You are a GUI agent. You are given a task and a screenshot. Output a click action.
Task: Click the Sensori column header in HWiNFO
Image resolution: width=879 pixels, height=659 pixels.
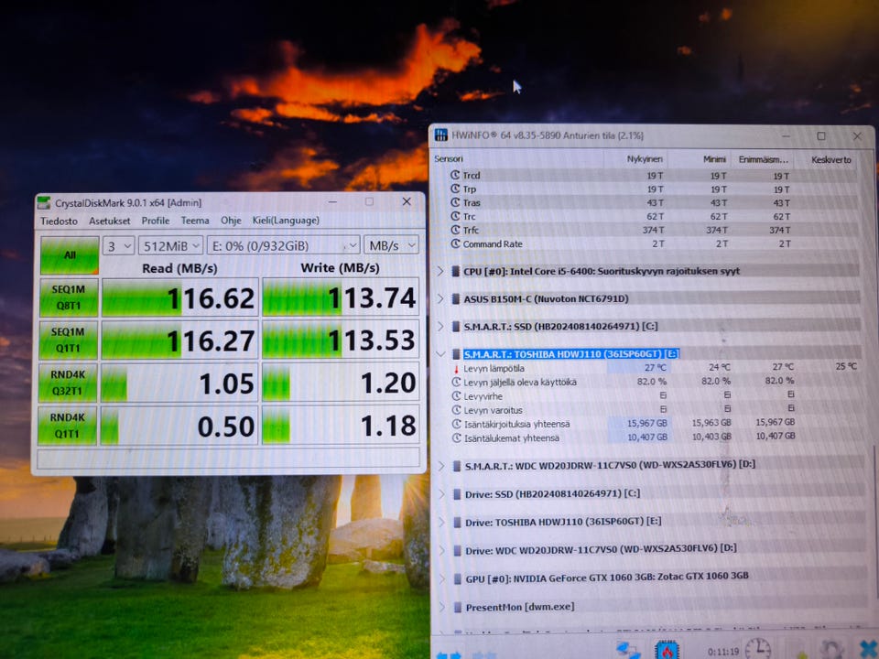(449, 159)
